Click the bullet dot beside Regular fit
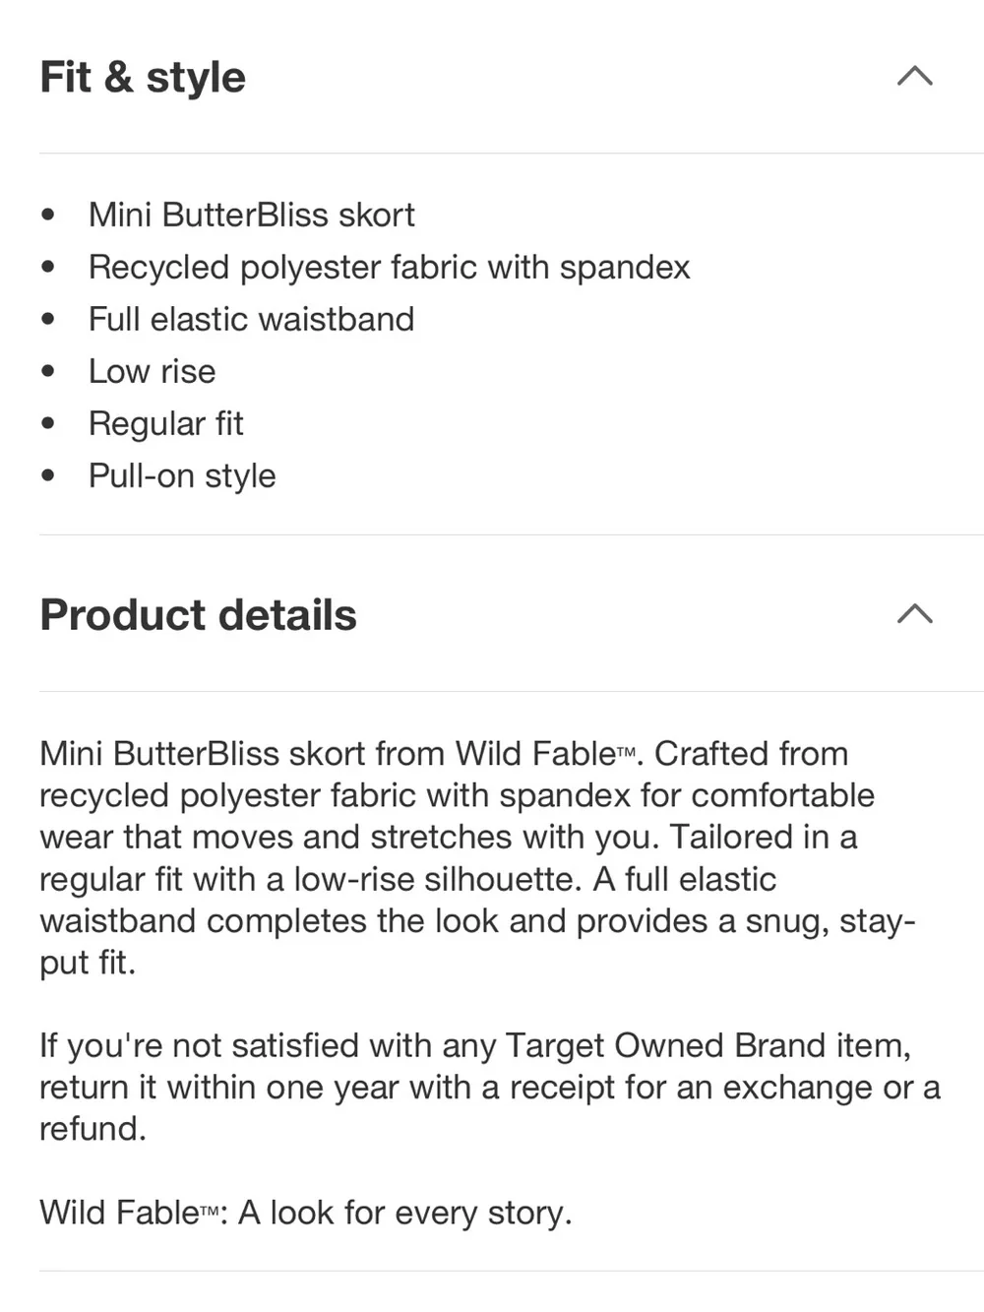The image size is (984, 1312). click(x=48, y=423)
